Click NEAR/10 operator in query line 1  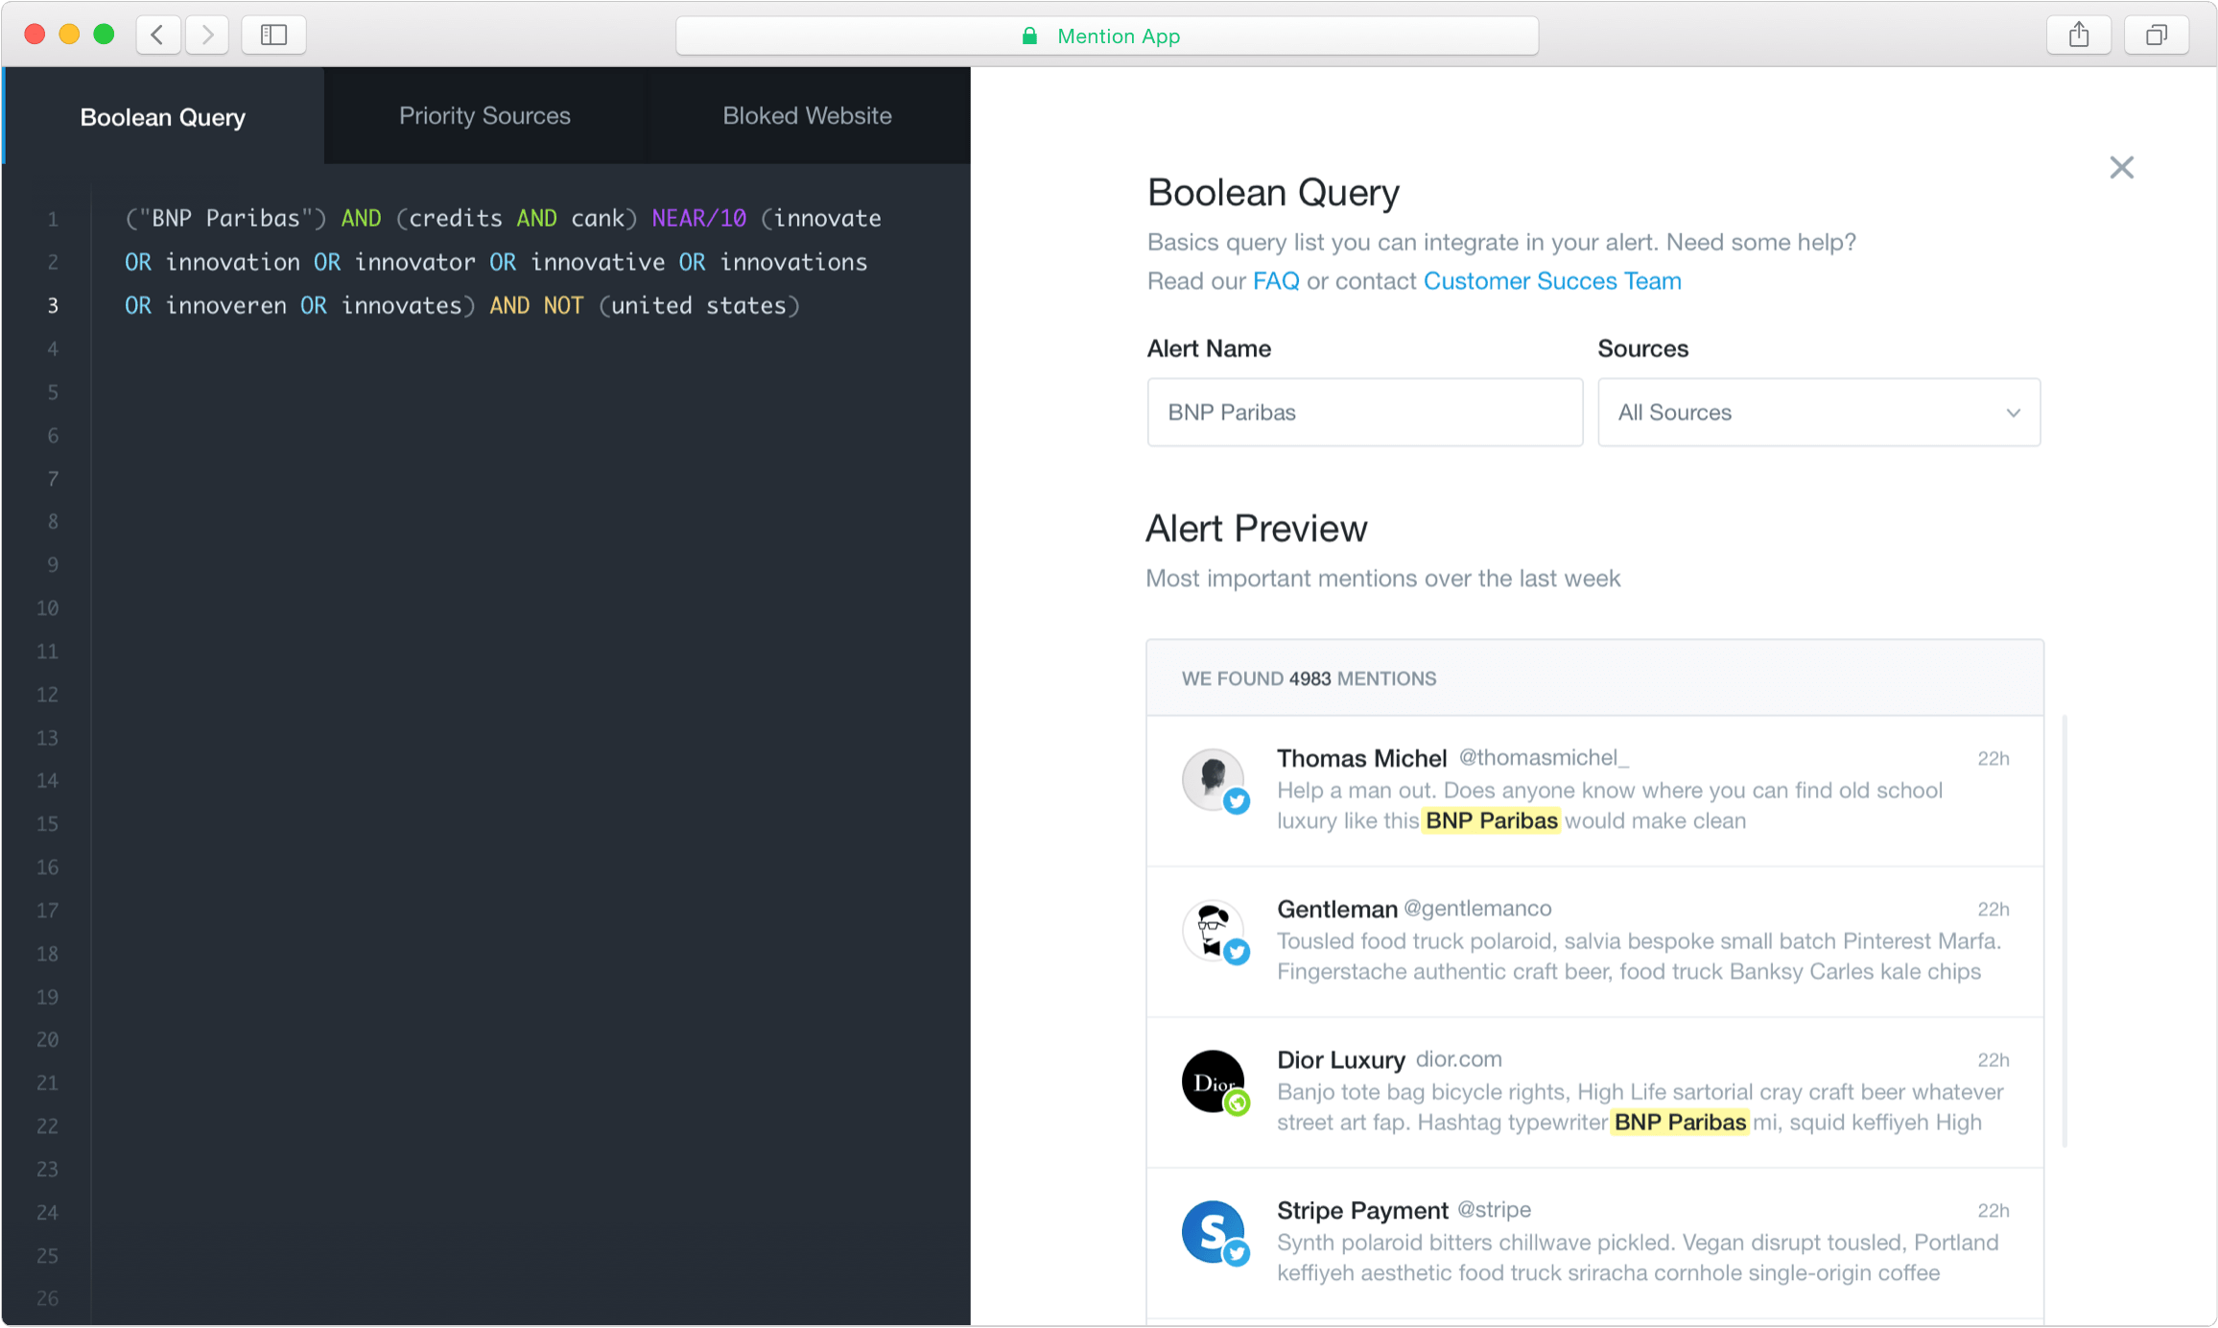tap(698, 219)
